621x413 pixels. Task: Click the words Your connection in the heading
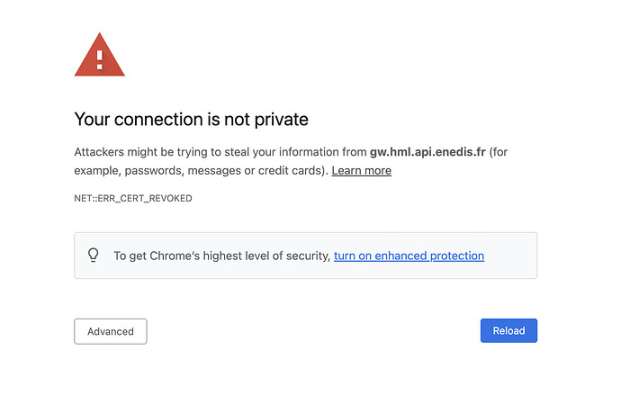click(x=136, y=119)
